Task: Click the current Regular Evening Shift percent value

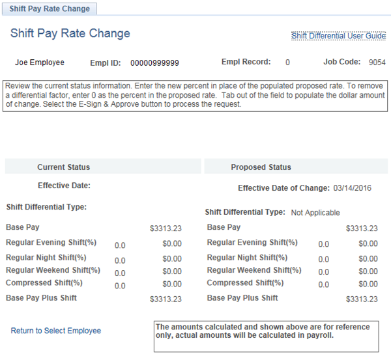Action: pos(120,245)
